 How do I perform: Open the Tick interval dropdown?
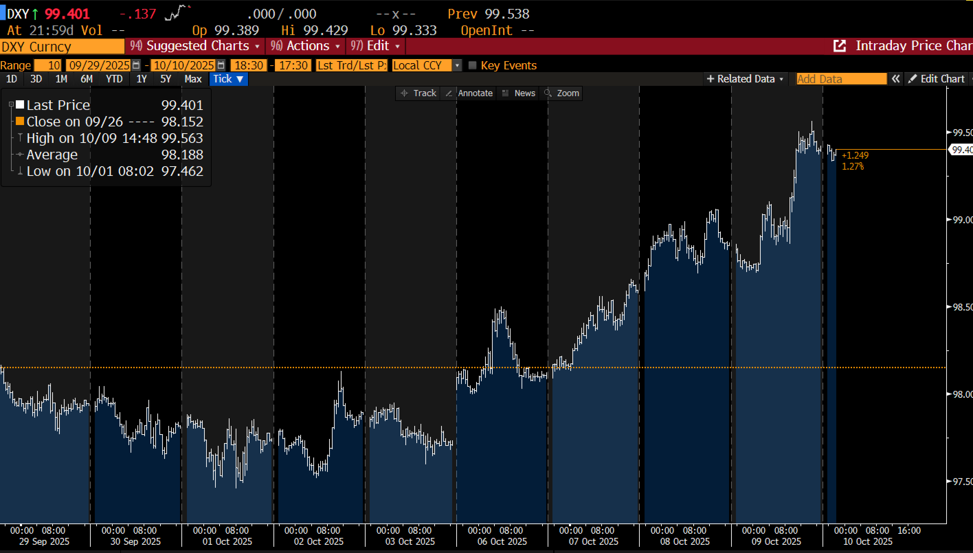point(228,79)
